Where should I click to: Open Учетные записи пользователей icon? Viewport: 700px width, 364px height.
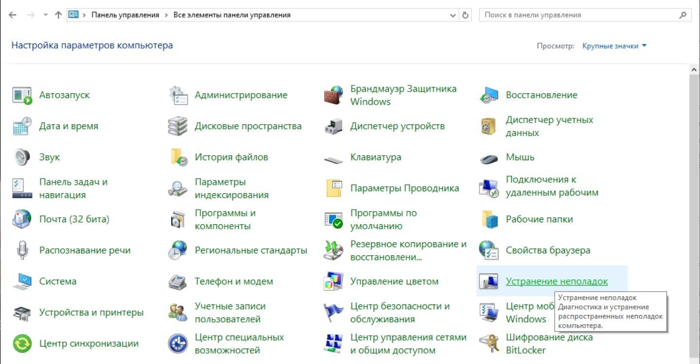[178, 313]
